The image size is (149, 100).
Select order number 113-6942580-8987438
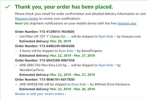click(x=57, y=60)
